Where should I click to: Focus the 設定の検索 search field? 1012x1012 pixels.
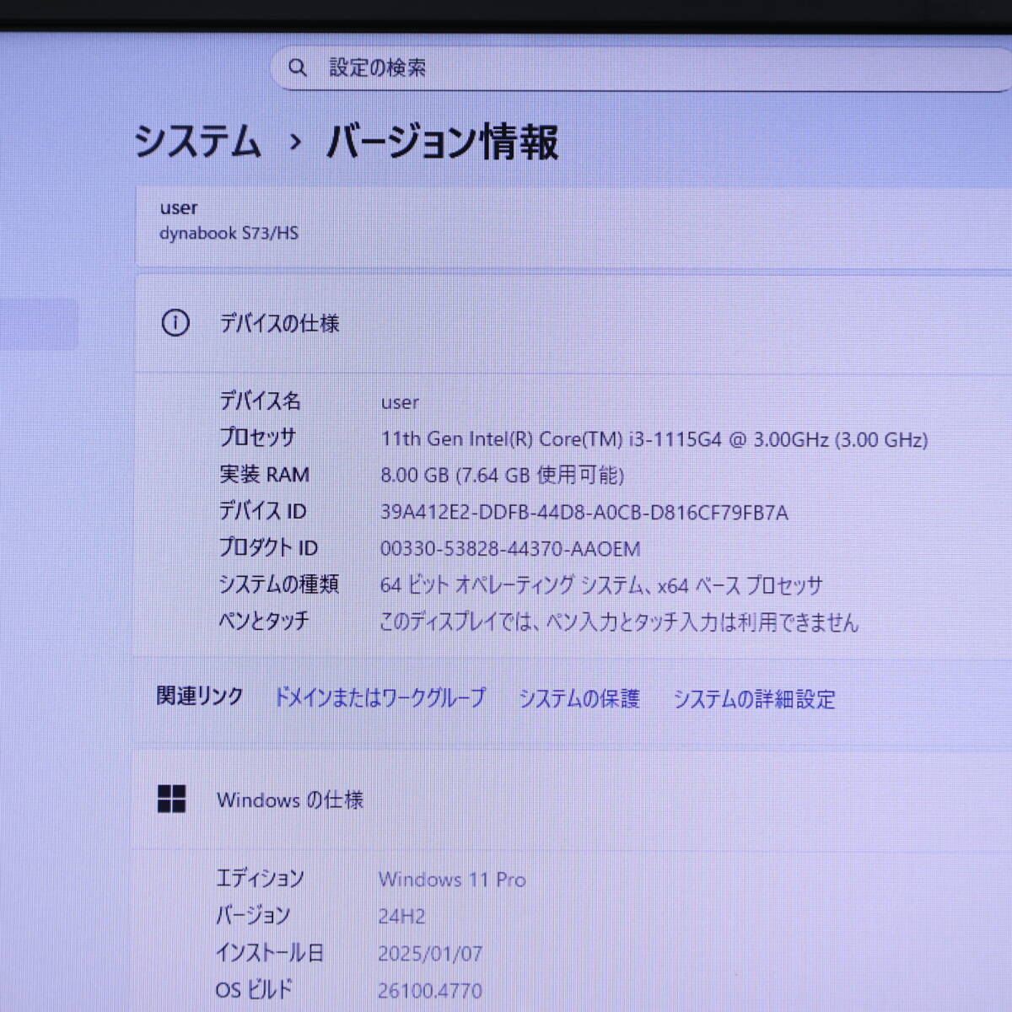click(641, 68)
